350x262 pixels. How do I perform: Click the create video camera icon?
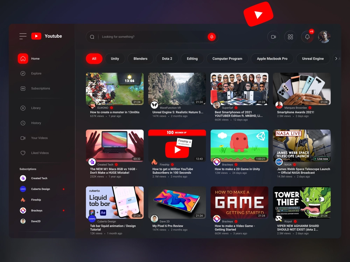[x=273, y=37]
